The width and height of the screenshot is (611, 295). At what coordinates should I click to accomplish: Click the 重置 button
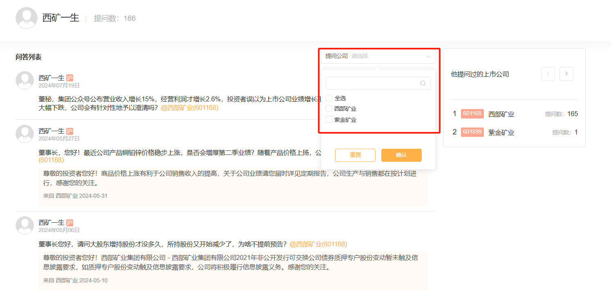[355, 155]
